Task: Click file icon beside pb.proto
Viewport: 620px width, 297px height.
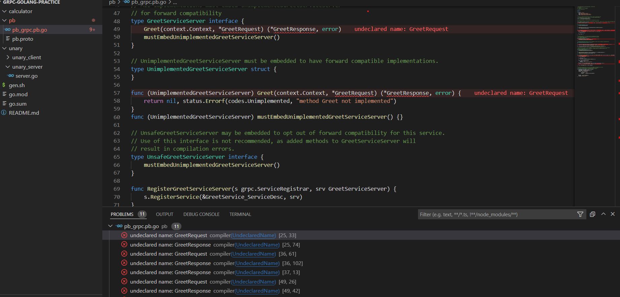Action: pyautogui.click(x=8, y=39)
